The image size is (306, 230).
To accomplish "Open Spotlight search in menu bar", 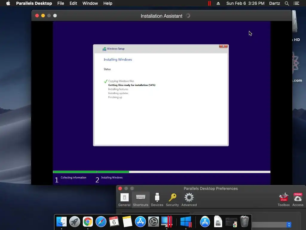I will tap(287, 3).
